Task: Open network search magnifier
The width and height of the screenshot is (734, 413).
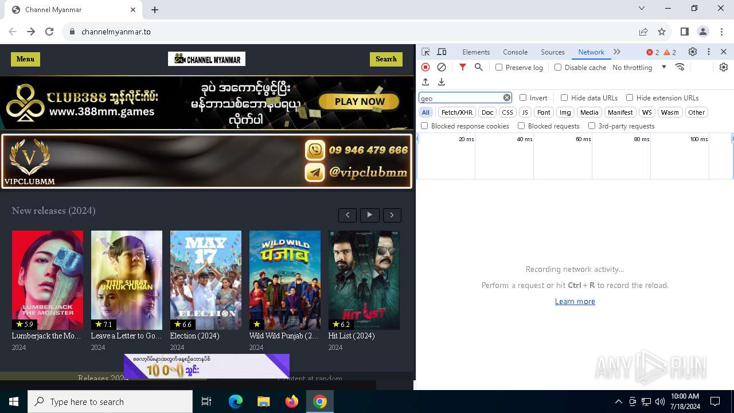Action: pos(479,67)
